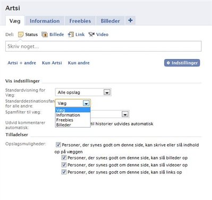Image resolution: width=212 pixels, height=200 pixels.
Task: Open the Spamfilter til væg dropdown
Action: click(125, 114)
